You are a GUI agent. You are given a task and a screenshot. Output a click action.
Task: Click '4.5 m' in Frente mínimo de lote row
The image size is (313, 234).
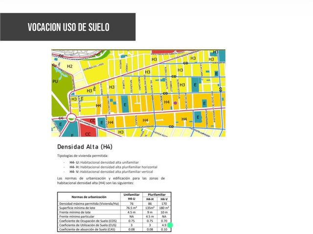tap(132, 213)
